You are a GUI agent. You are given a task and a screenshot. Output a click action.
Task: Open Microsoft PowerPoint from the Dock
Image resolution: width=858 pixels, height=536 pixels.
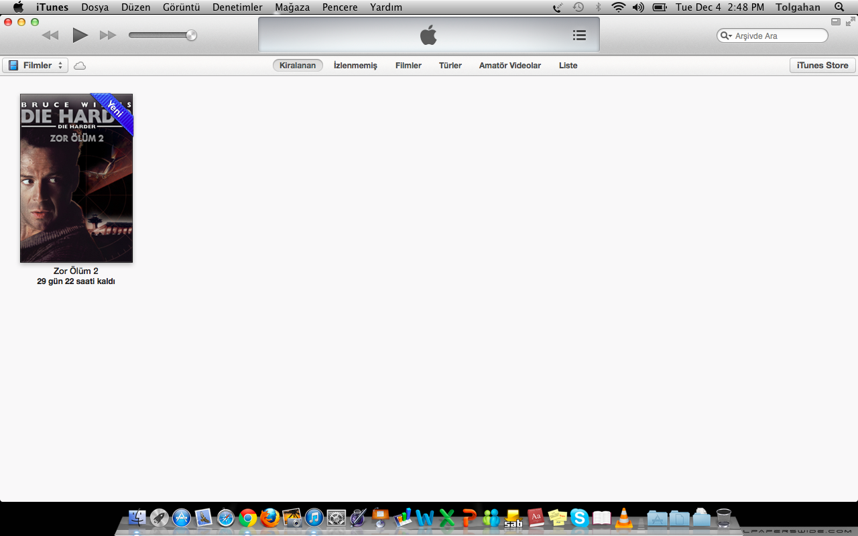469,517
